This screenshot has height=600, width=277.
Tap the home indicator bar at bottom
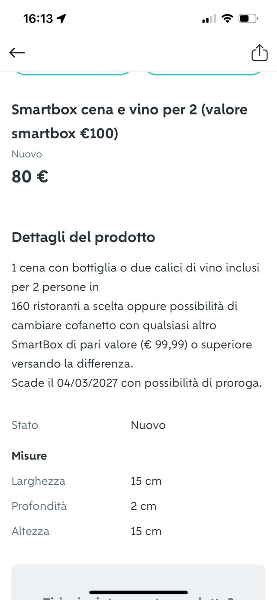click(138, 592)
